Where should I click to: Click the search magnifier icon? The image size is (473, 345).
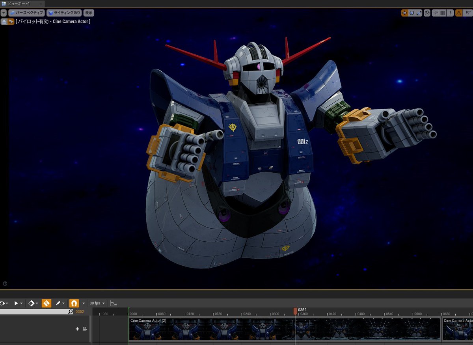click(71, 311)
